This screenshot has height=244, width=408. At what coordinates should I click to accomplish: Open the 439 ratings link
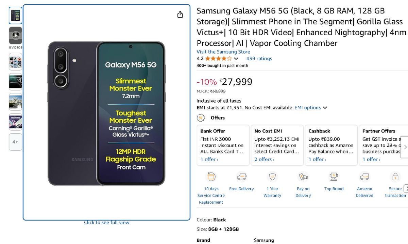[x=259, y=59]
